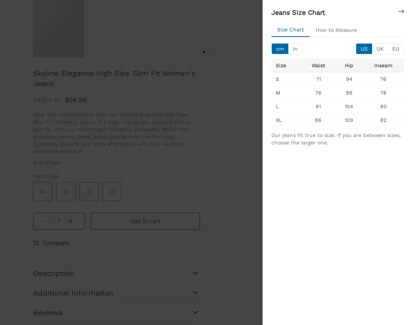Select the XL size row label
Screen dimensions: 413x325
point(279,120)
